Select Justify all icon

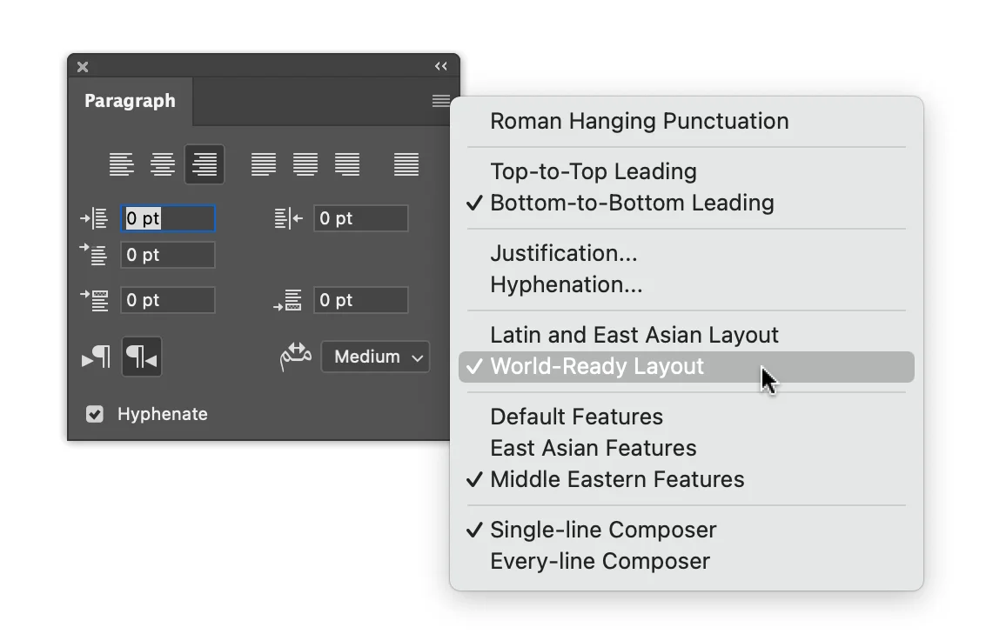pos(406,164)
